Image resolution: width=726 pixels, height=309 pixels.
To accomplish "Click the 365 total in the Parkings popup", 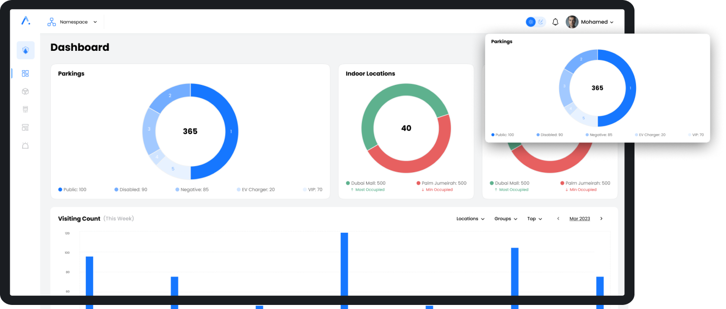I will click(x=597, y=88).
